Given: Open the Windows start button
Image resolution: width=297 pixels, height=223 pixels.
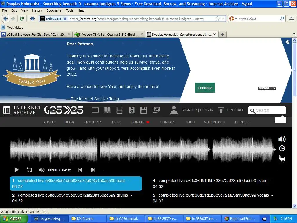Looking at the screenshot, I should 14,219.
